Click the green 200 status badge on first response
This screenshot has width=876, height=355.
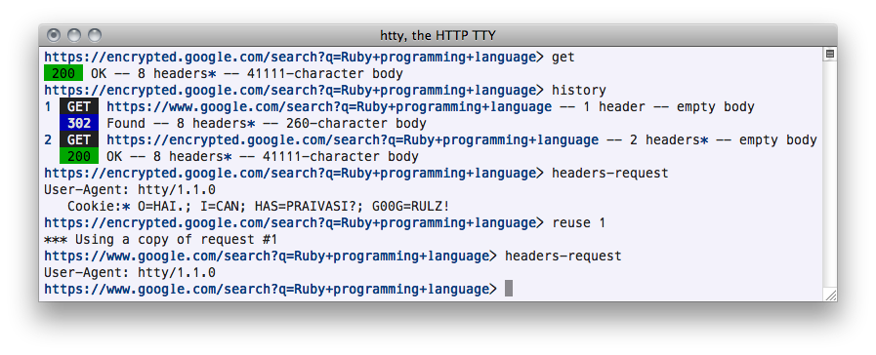pos(63,74)
